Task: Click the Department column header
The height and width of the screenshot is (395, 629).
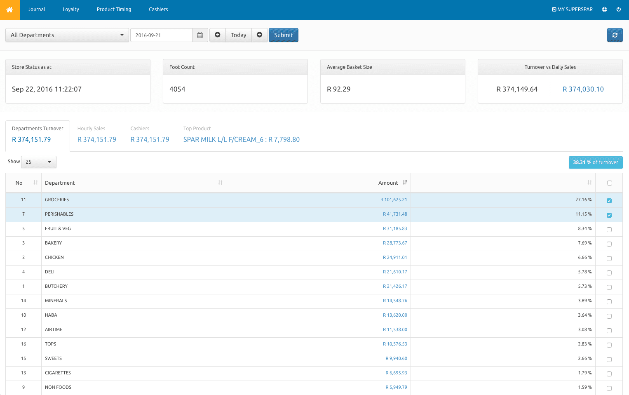Action: 134,183
